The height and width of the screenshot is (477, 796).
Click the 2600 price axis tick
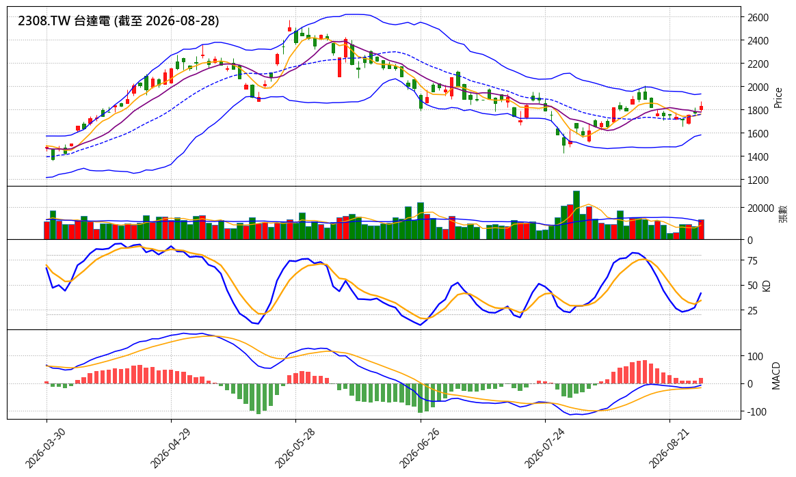point(758,17)
